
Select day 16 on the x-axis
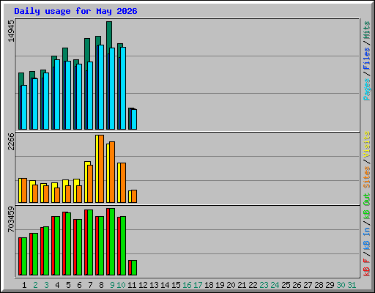187,285
